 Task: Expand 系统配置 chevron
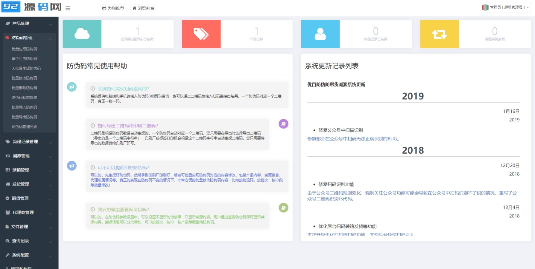click(x=51, y=256)
